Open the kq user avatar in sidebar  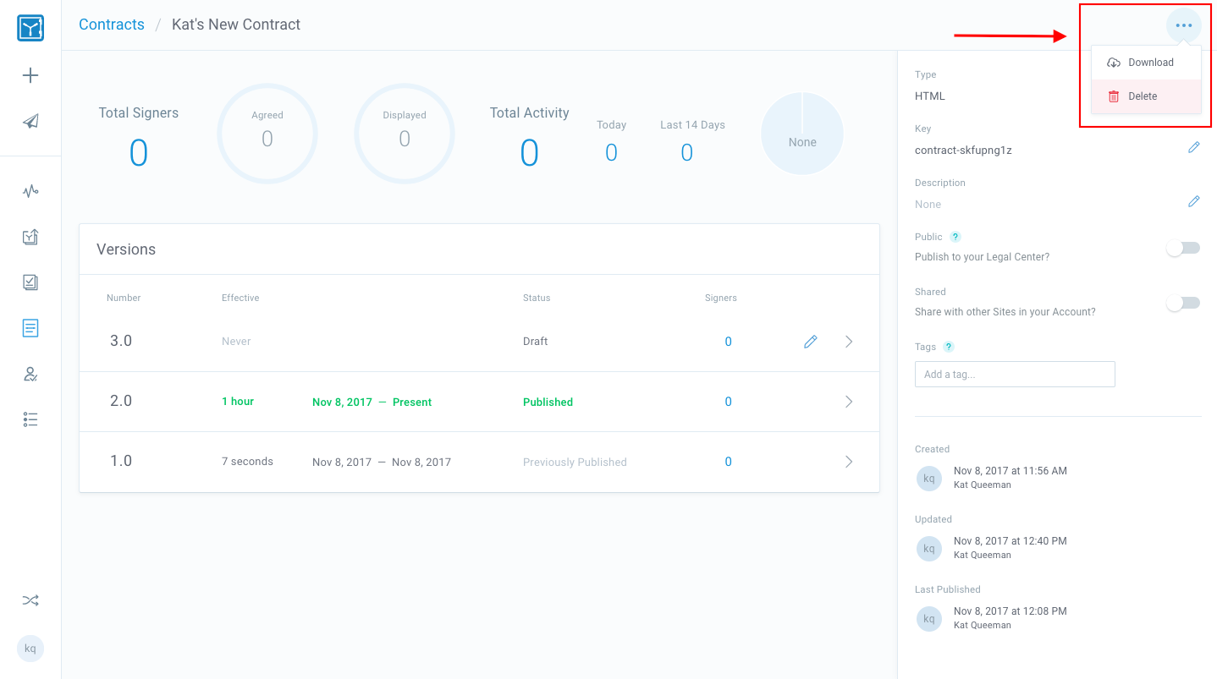point(30,649)
